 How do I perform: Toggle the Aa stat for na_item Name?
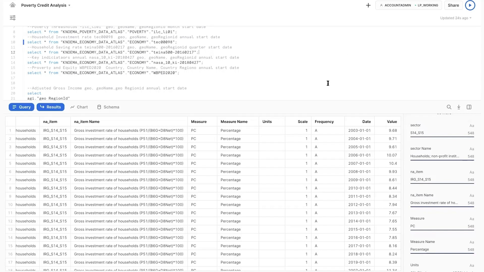pyautogui.click(x=472, y=195)
